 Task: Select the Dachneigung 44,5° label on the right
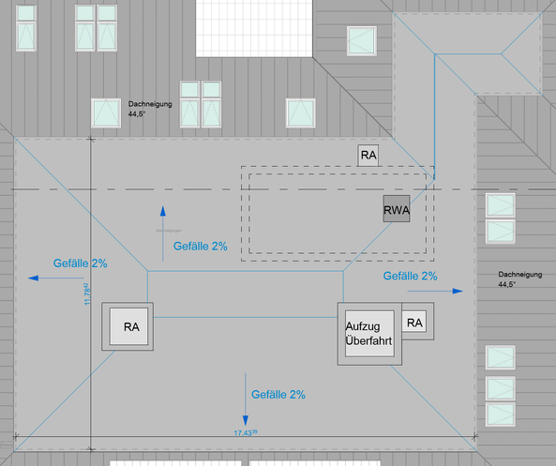[520, 279]
